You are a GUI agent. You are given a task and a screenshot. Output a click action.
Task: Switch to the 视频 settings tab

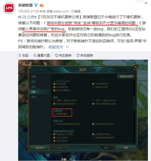(x=33, y=82)
